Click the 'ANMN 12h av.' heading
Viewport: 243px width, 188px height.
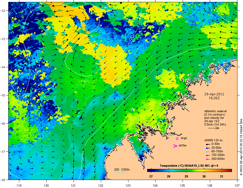coord(214,140)
